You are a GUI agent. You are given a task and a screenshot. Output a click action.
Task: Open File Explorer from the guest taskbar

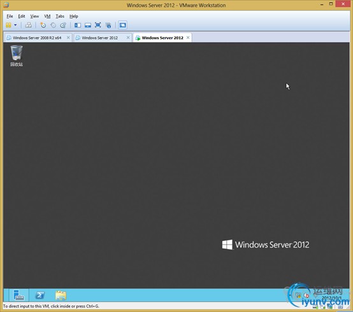pos(61,295)
